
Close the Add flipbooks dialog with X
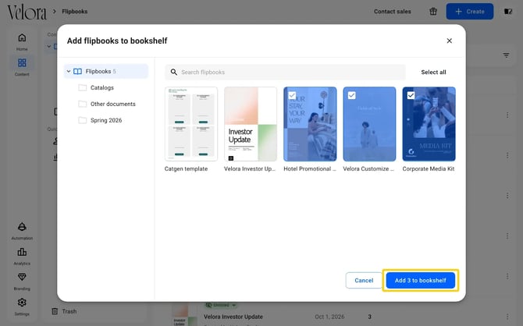pos(450,41)
